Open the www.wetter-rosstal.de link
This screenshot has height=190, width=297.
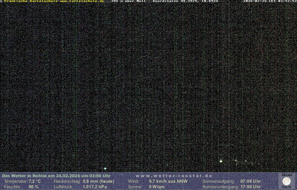tap(174, 176)
